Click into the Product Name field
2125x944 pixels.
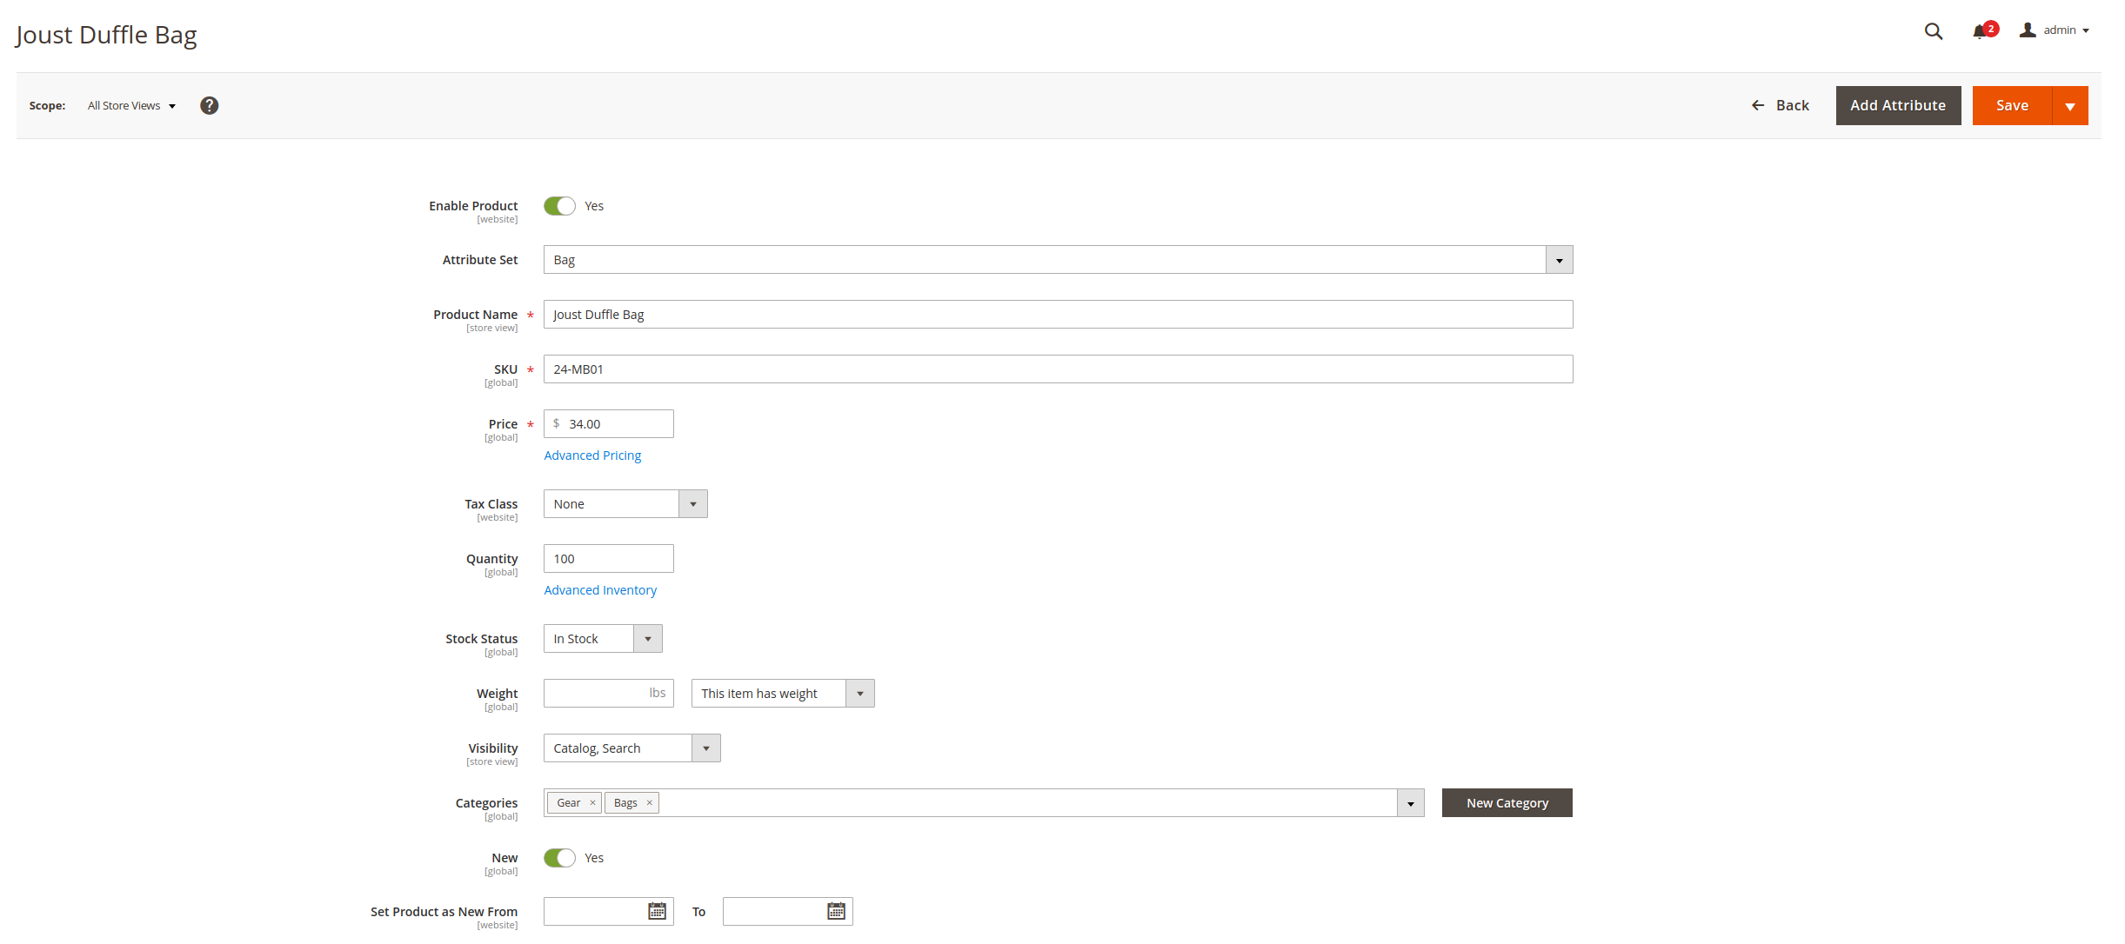(1058, 315)
